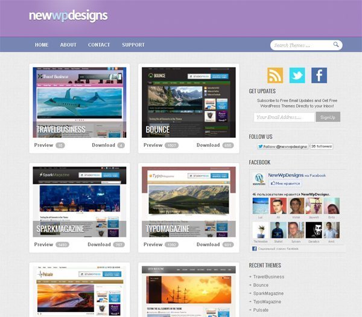The width and height of the screenshot is (362, 317).
Task: Click the WordPress logo in Facebook box
Action: (x=259, y=179)
